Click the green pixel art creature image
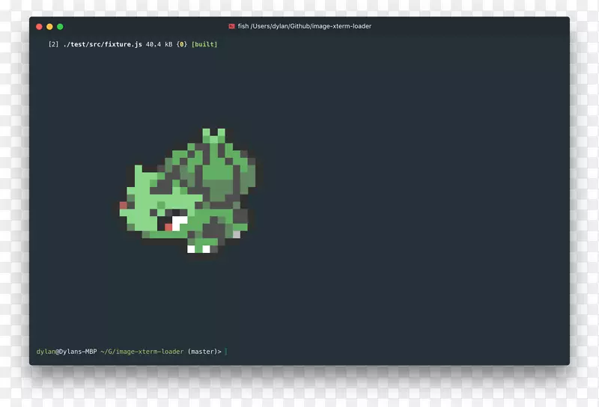 187,191
